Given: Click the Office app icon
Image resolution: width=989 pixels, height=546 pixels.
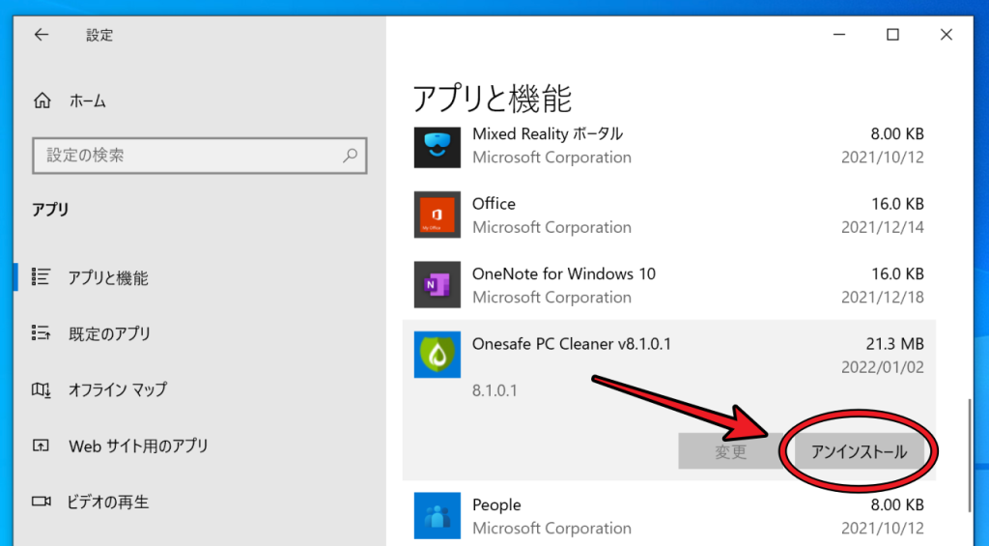Looking at the screenshot, I should click(438, 215).
